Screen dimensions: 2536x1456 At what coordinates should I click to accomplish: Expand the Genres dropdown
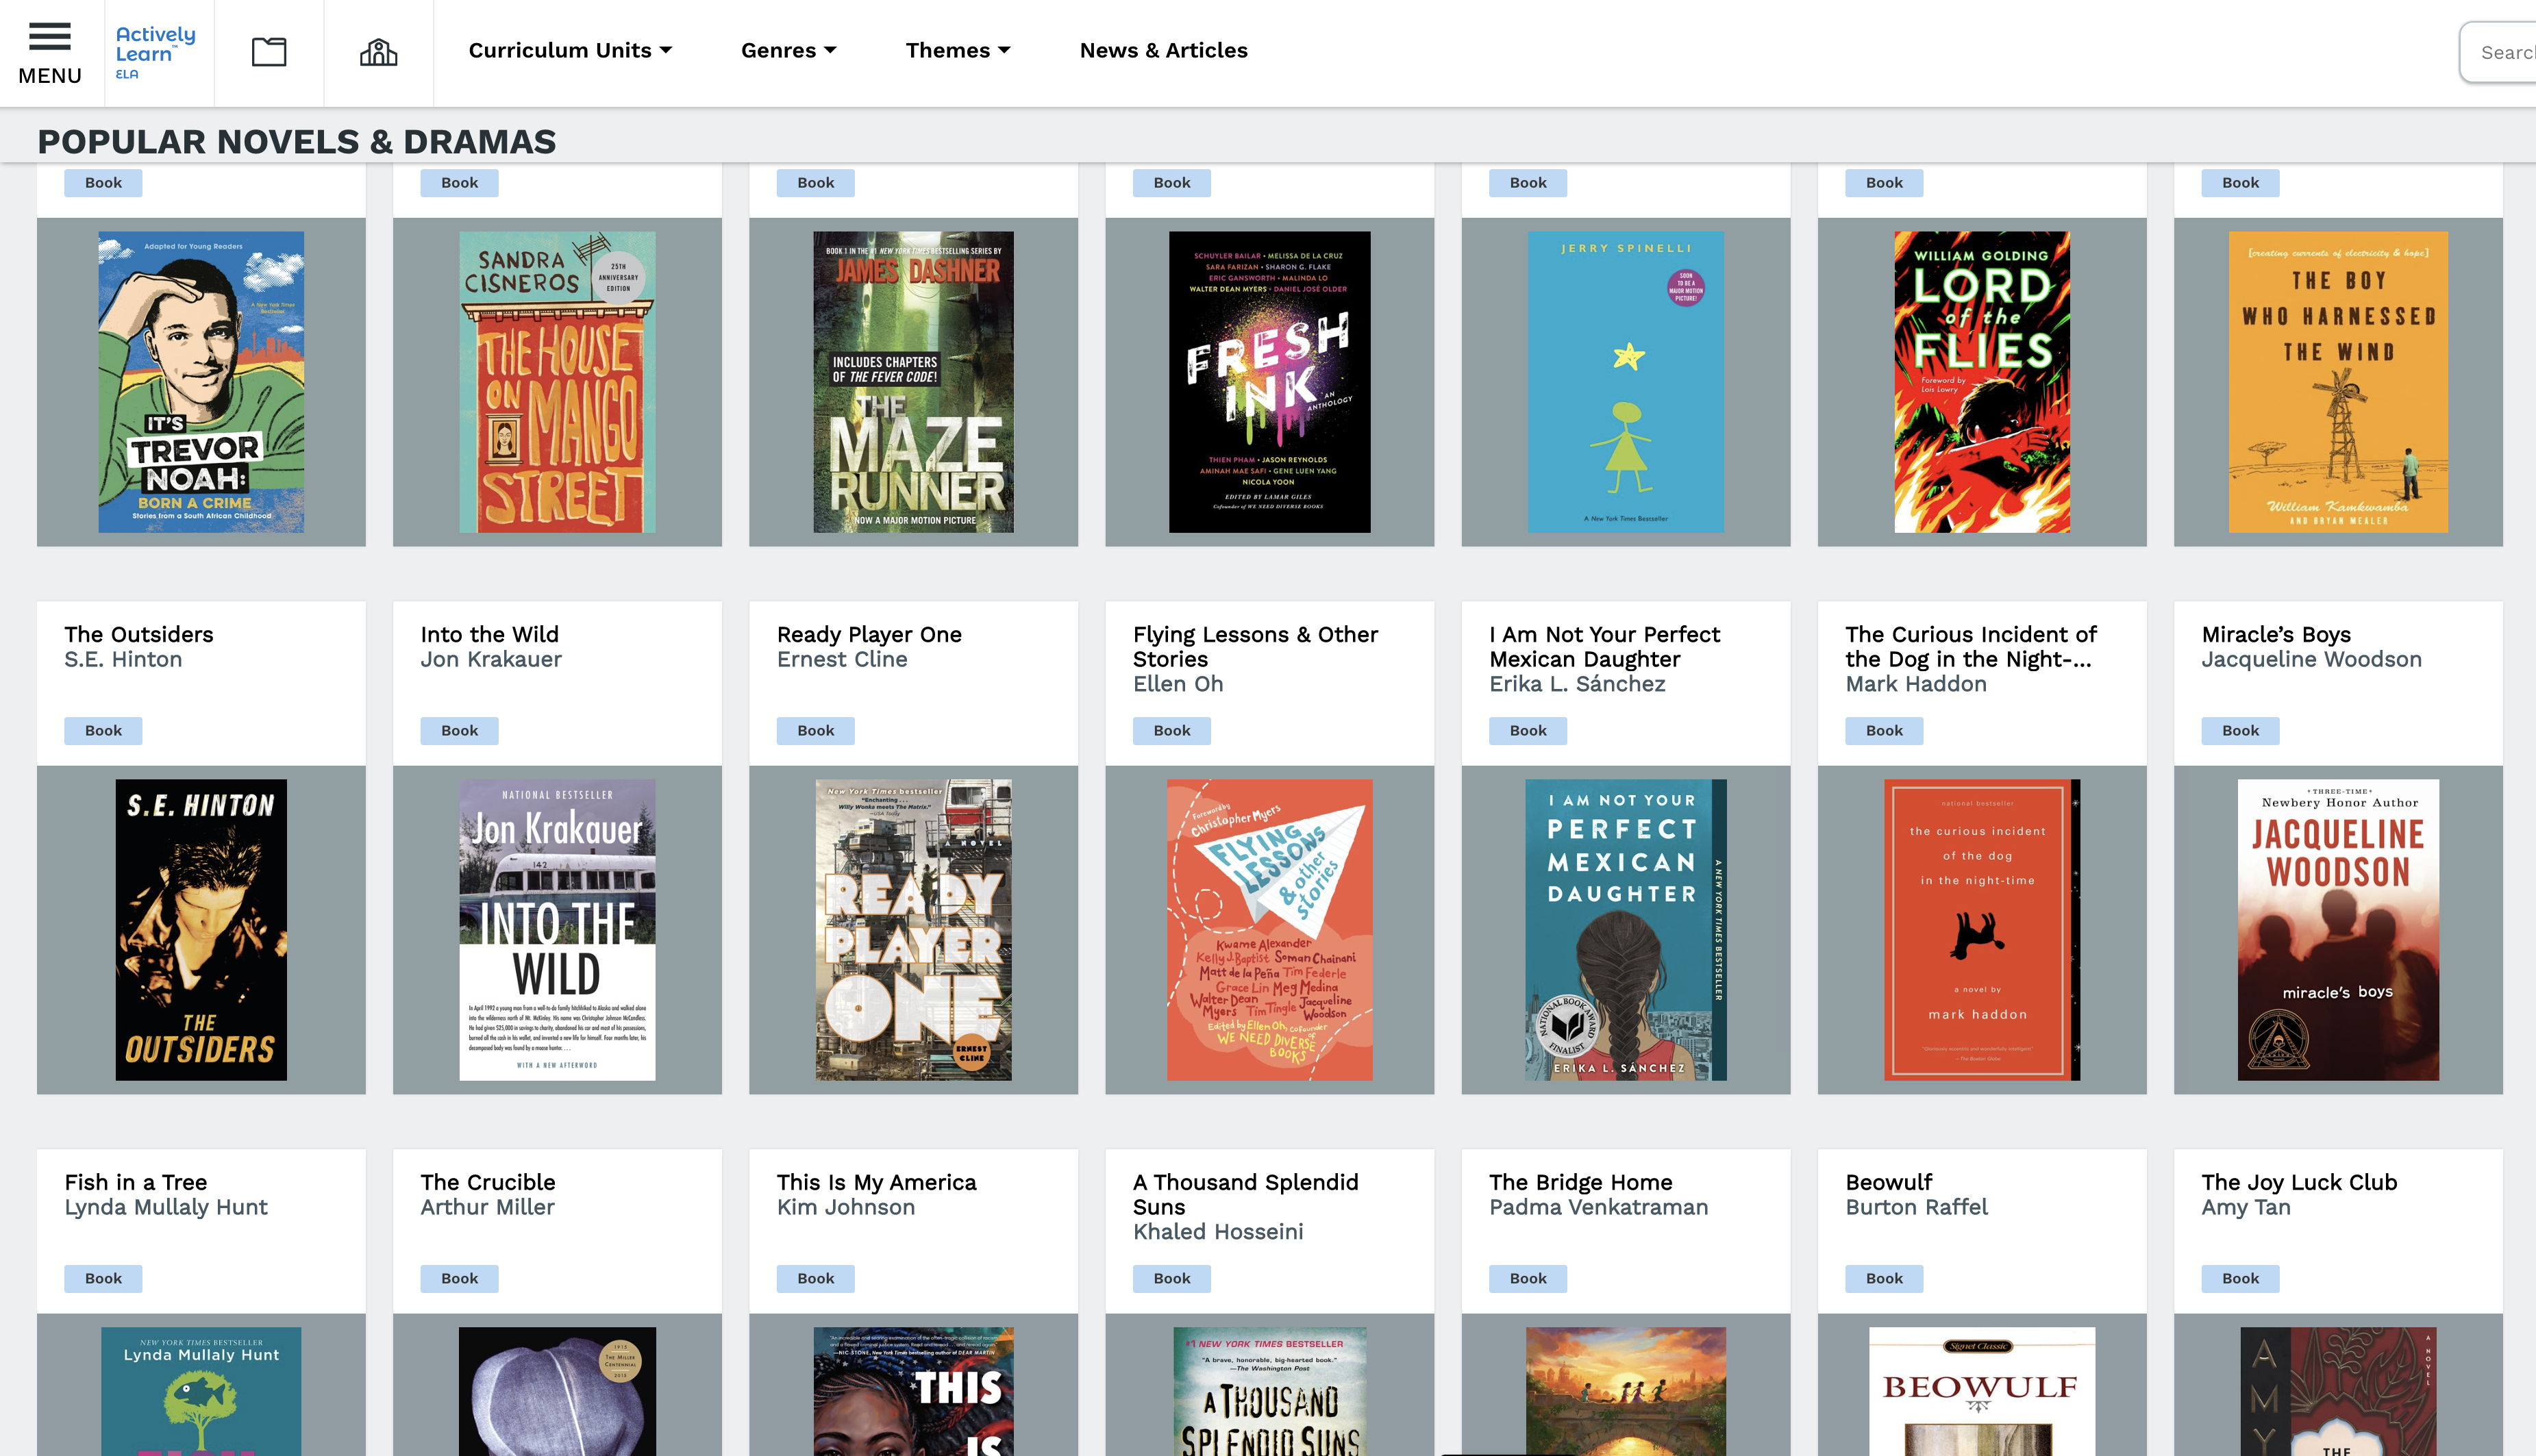click(788, 50)
